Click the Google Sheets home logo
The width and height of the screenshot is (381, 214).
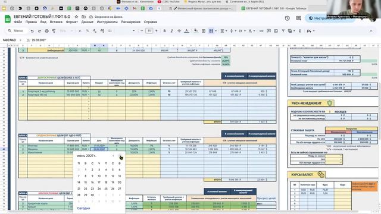8,19
